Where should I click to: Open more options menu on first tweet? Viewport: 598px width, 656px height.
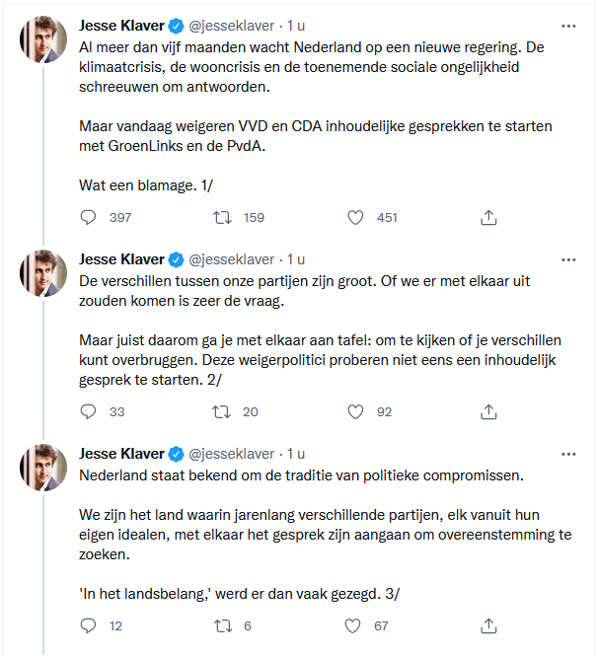(568, 26)
